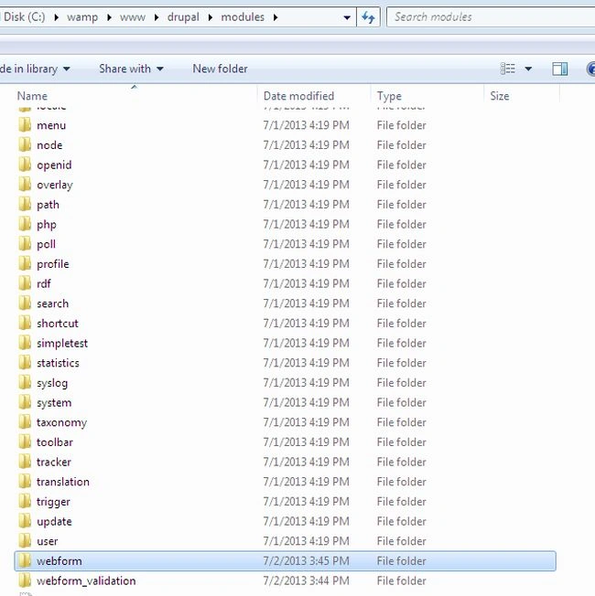The width and height of the screenshot is (595, 596).
Task: Click the profile folder icon
Action: (x=25, y=264)
